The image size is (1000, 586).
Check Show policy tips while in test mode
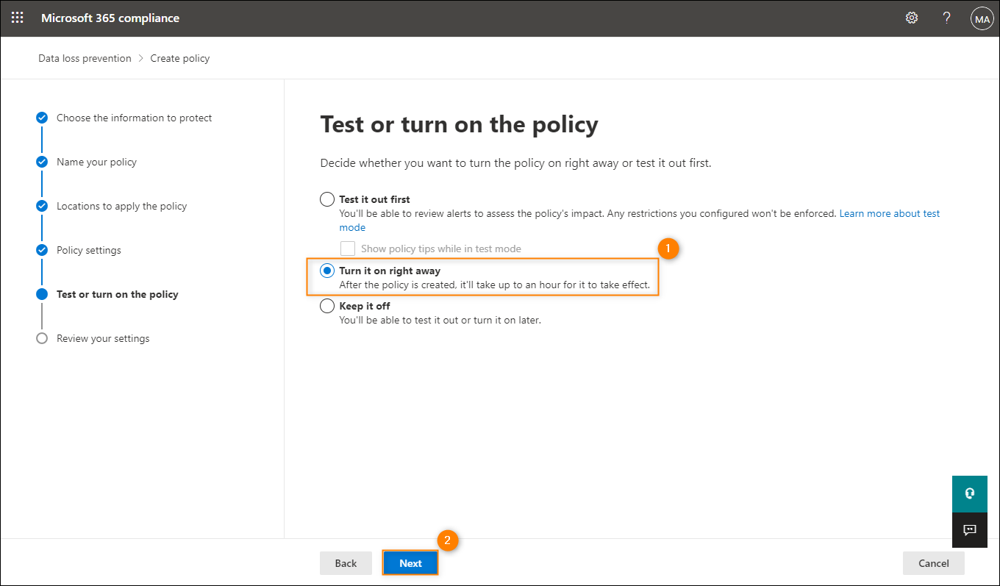348,249
